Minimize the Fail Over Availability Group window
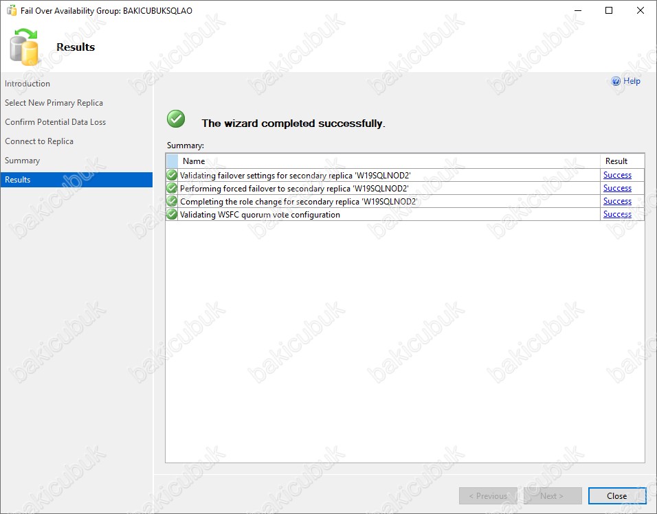 [x=578, y=10]
